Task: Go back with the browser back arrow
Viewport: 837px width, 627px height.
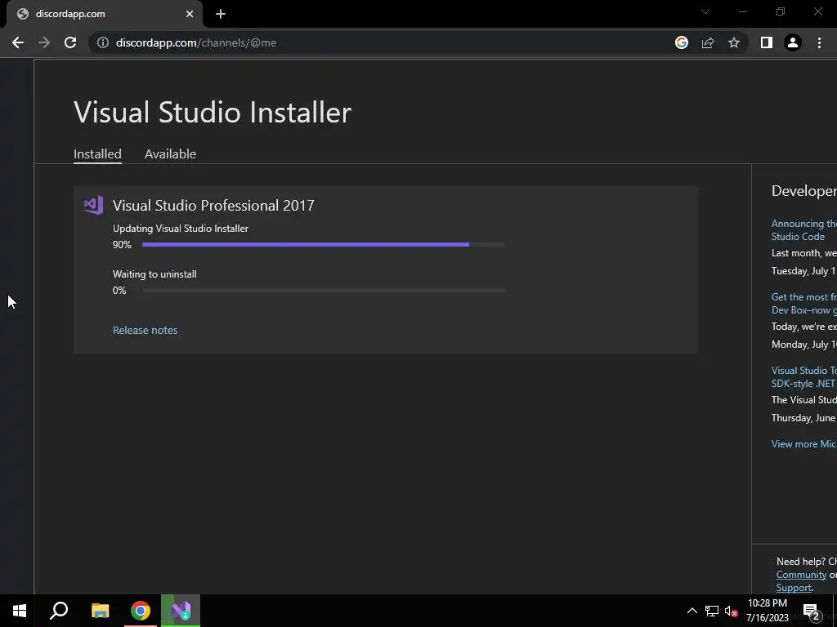Action: click(18, 42)
